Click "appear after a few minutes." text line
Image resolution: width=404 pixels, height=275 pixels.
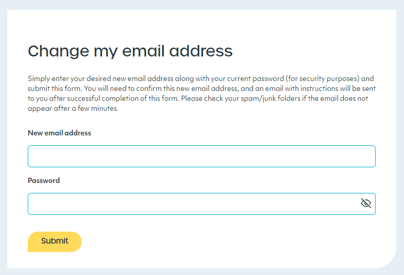pyautogui.click(x=73, y=109)
